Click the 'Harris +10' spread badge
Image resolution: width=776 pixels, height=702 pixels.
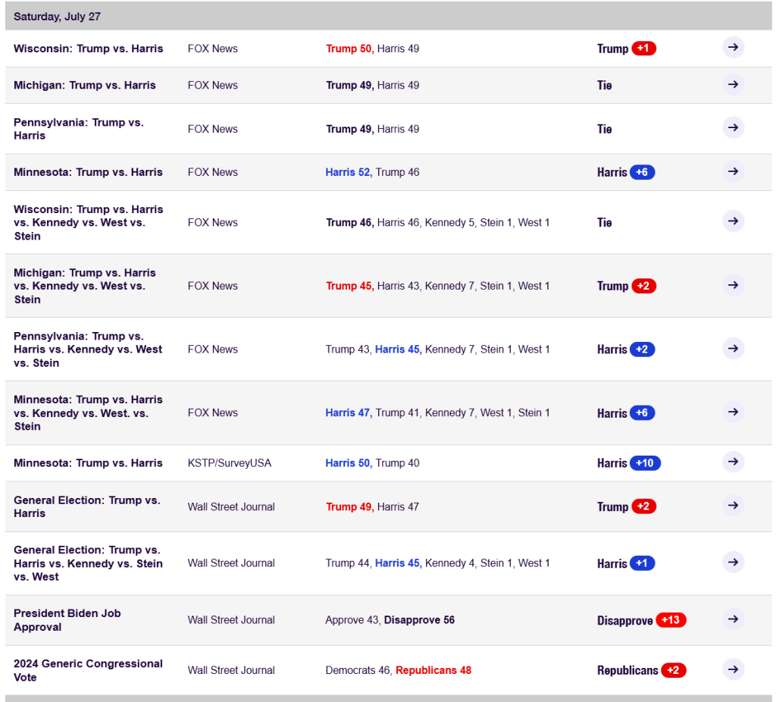point(629,463)
